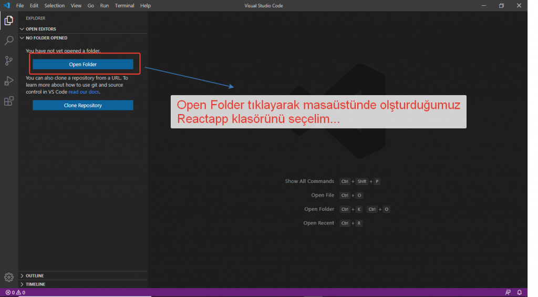Collapse the No Folder Opened section
538x297 pixels.
click(x=83, y=38)
